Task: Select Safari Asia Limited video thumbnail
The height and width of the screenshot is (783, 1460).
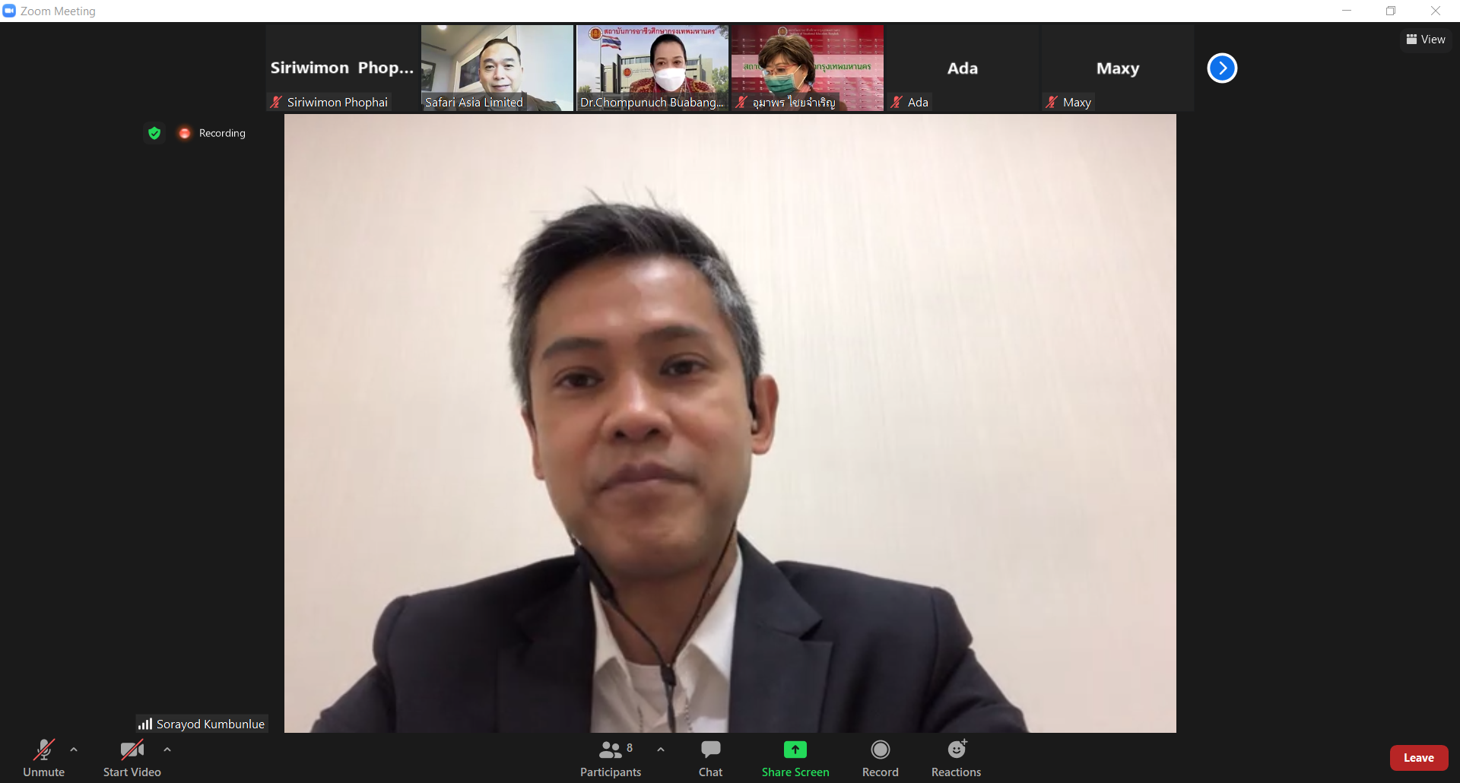Action: click(x=497, y=68)
